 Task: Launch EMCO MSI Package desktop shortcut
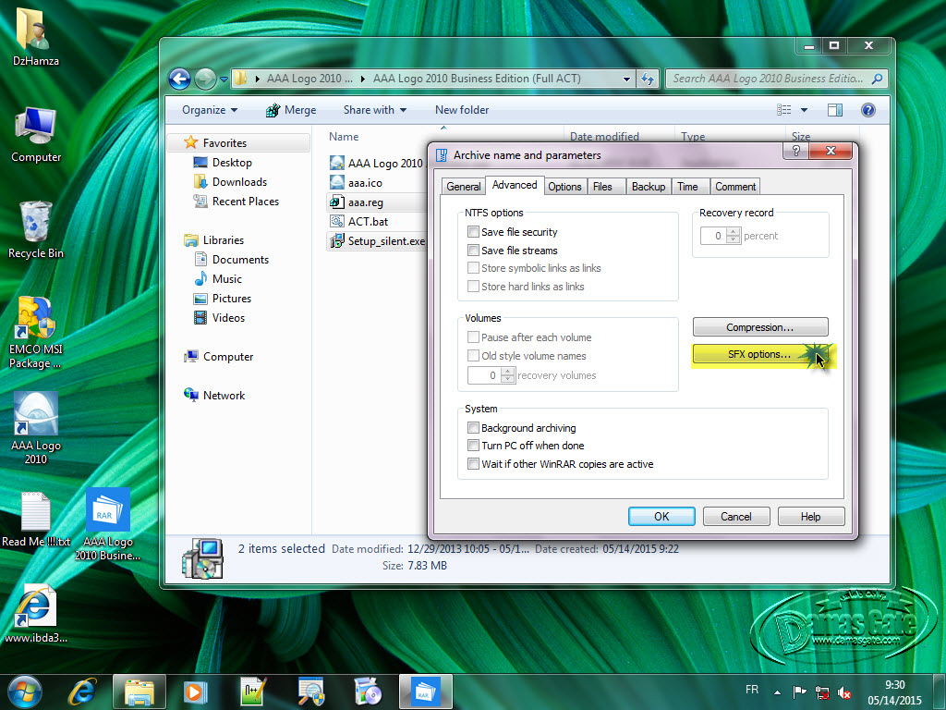[x=36, y=332]
